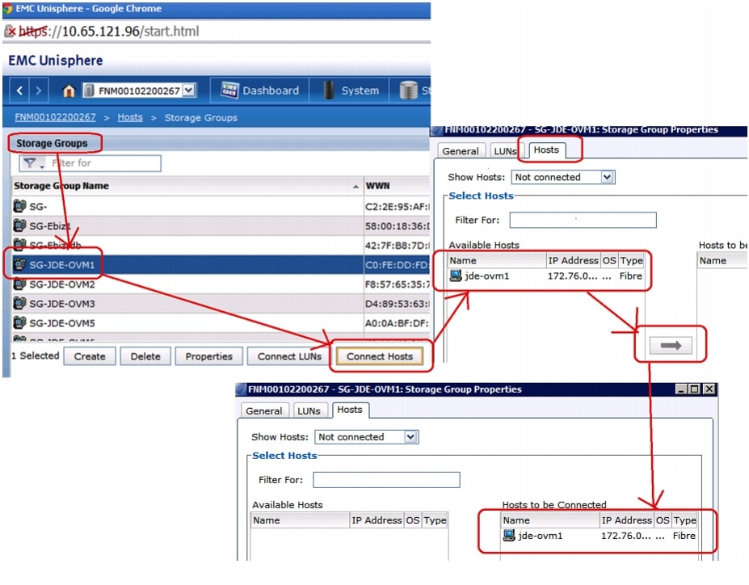Select the SG-JDE-OVM2 row text
Screen dimensions: 749x585
coord(62,284)
